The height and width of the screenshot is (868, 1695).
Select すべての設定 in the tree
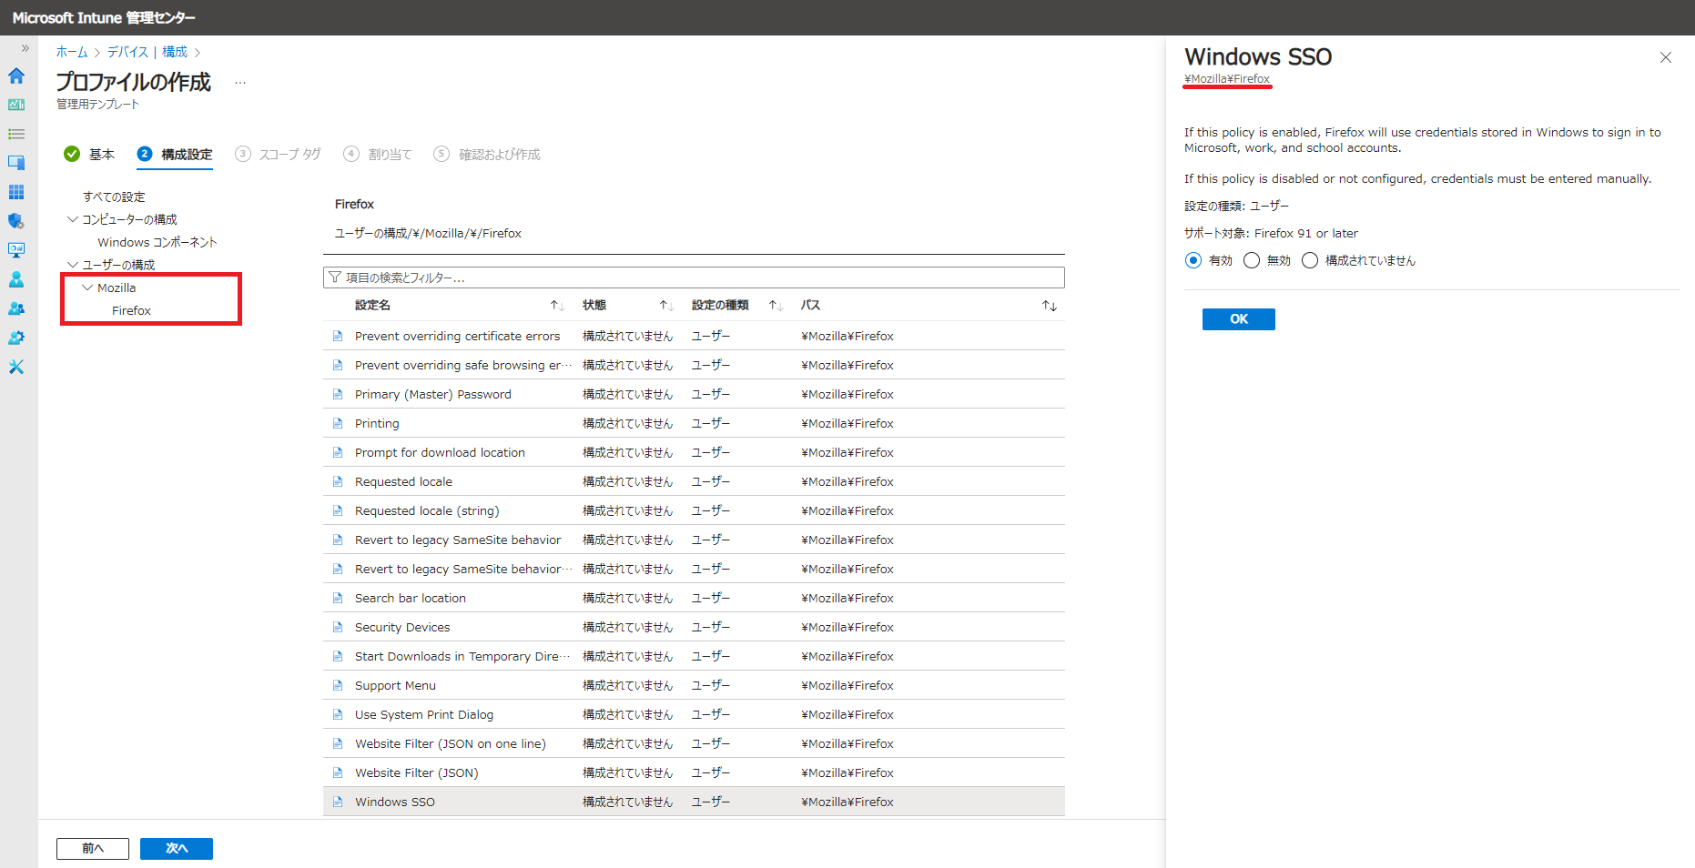point(114,197)
